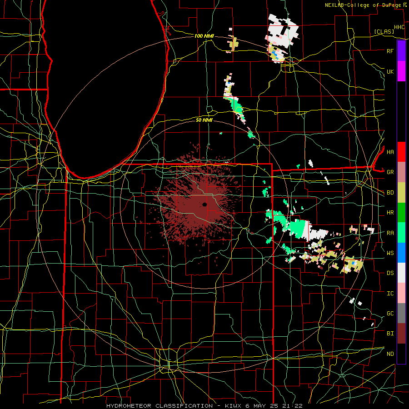Click the olive yellow BD legend swatch
Screen dimensions: 409x409
(x=401, y=192)
